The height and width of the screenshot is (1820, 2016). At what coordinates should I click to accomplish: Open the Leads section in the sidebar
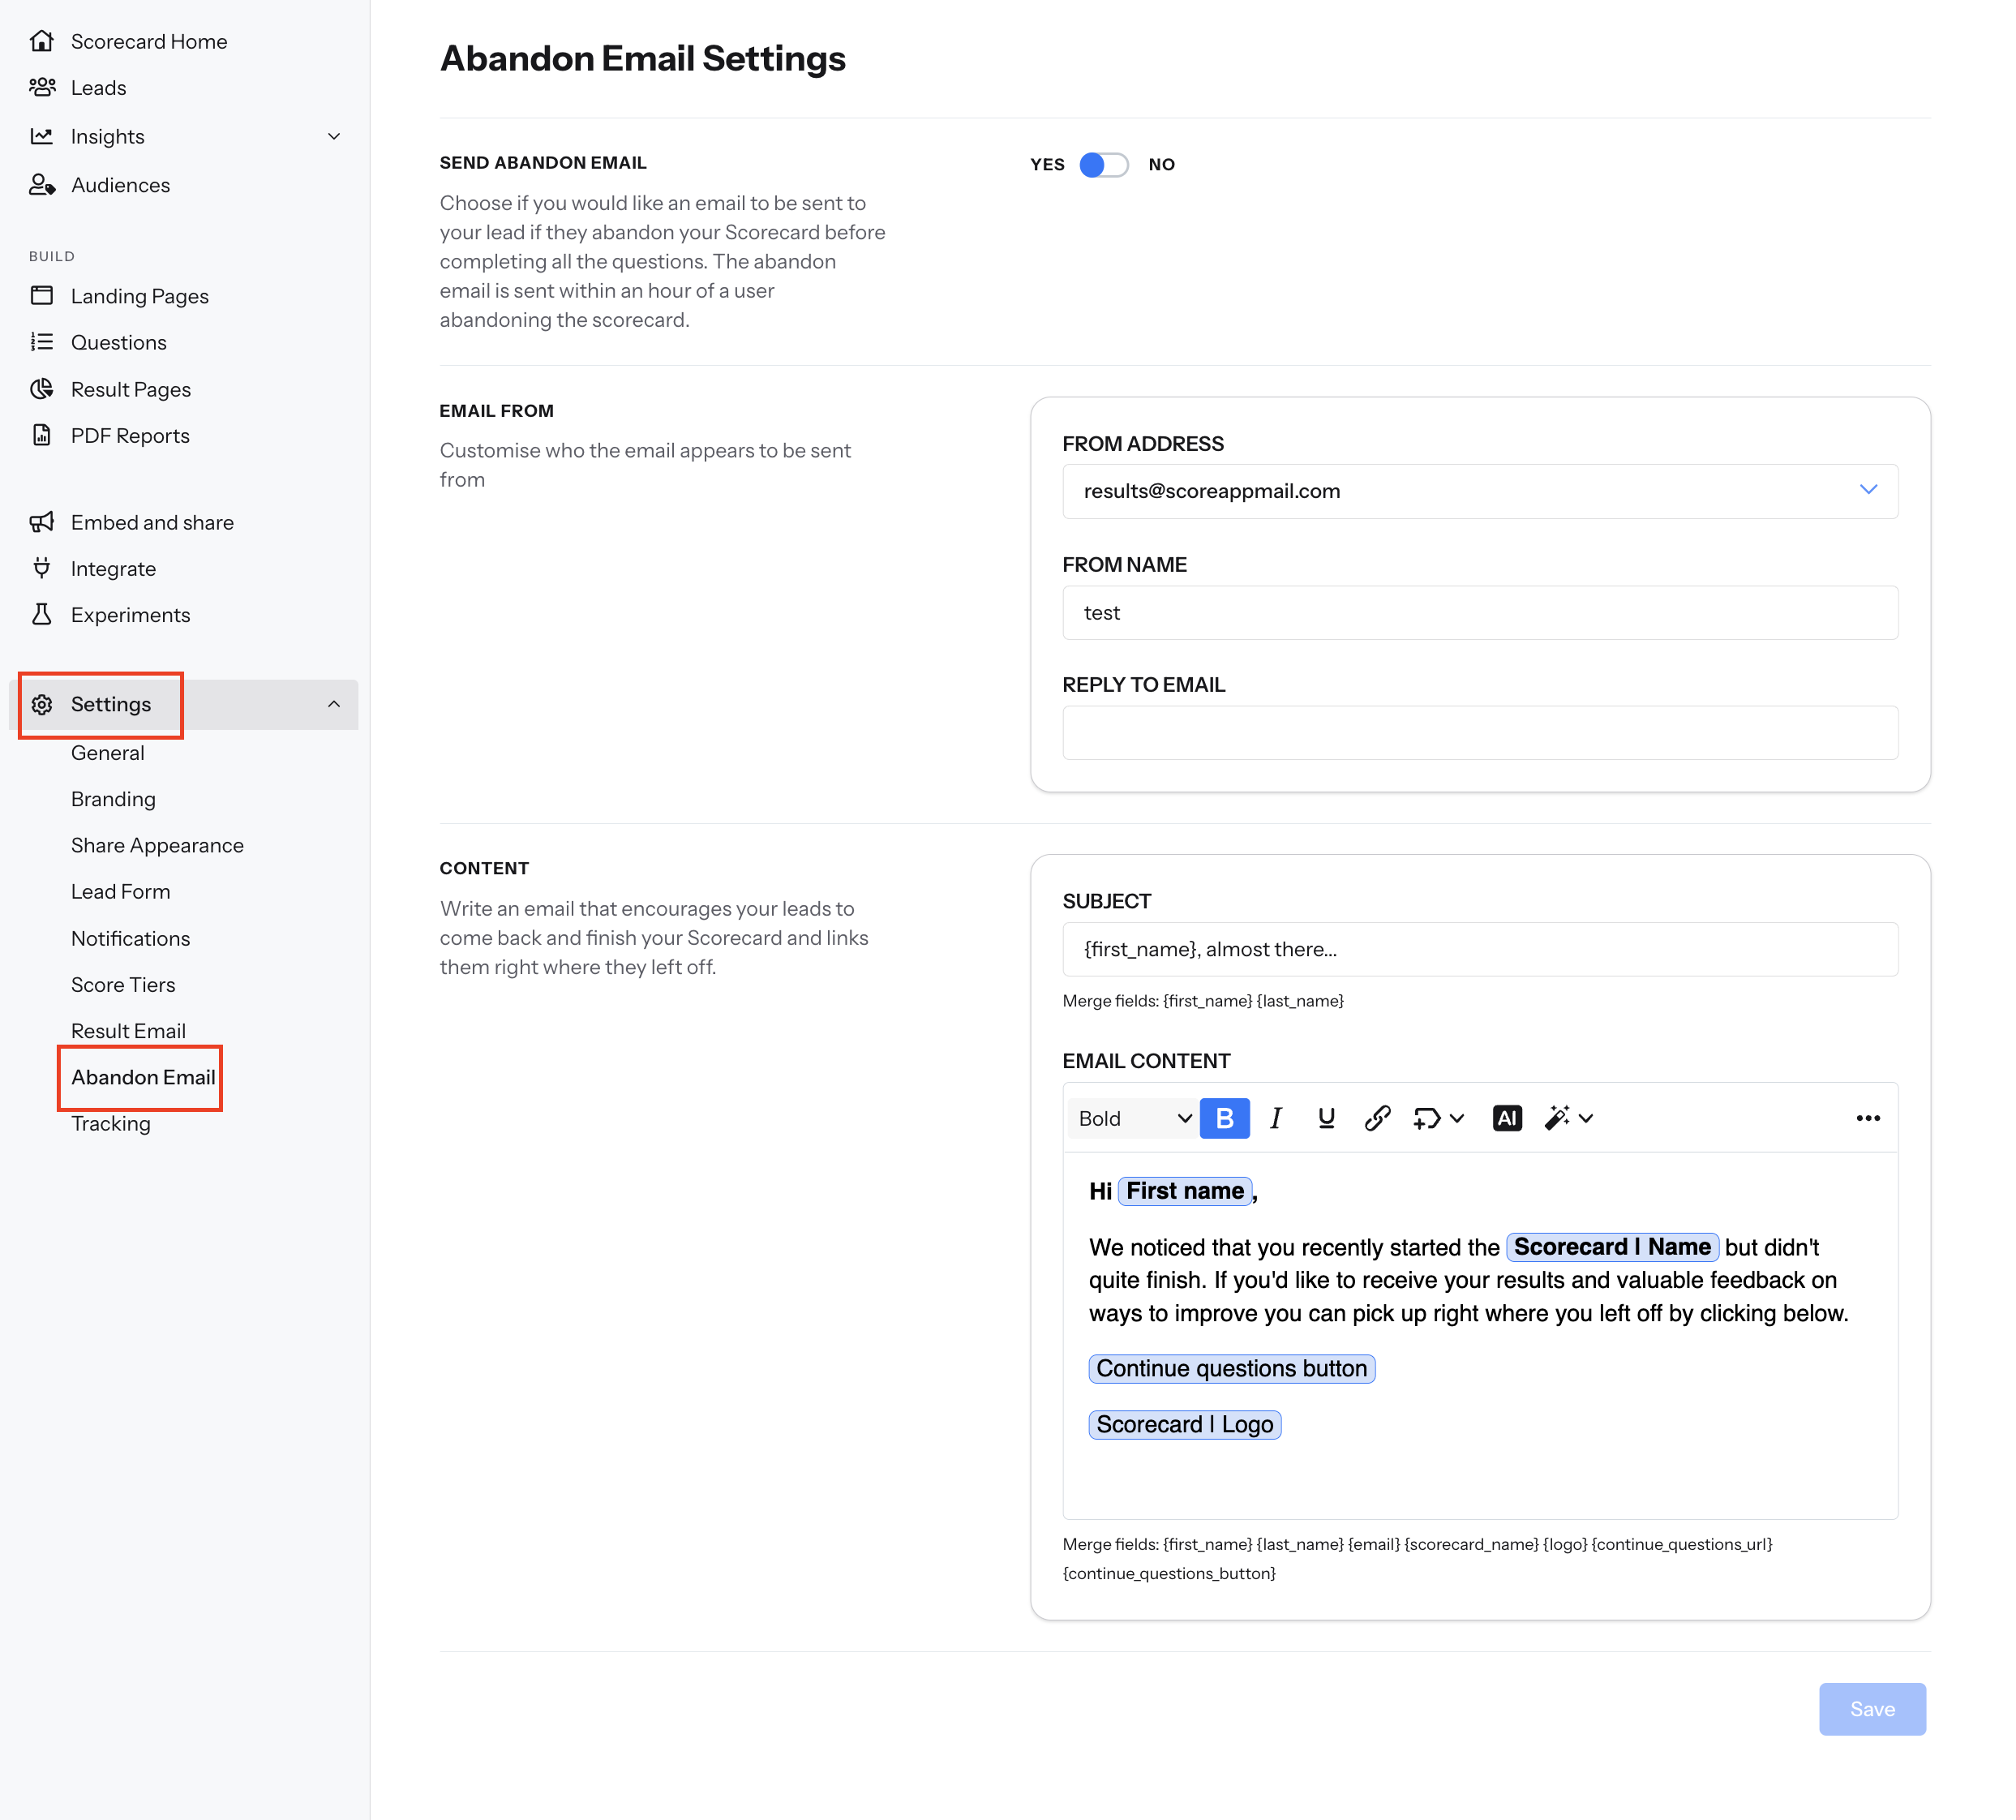pos(98,88)
